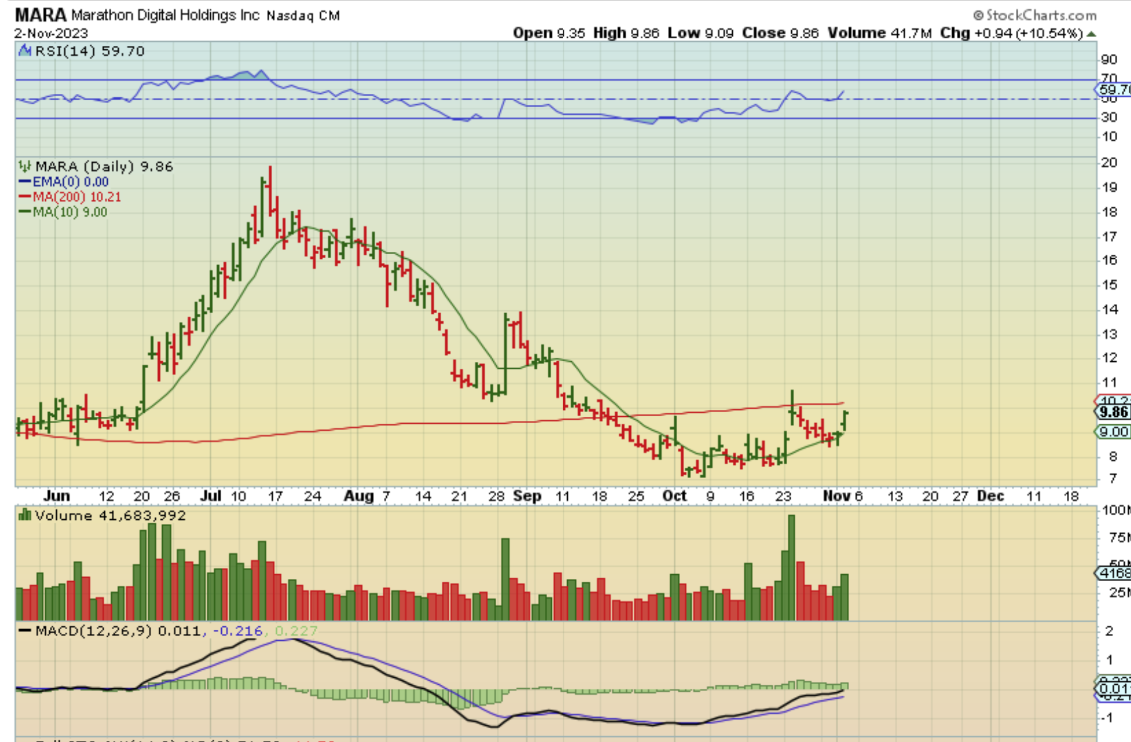Click the MA(200) 10.21 legend label
Viewport: 1131px width, 742px height.
77,197
